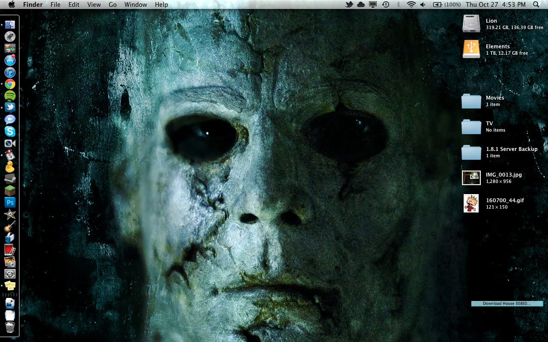Open iChat speech bubble Dock icon

click(x=10, y=120)
